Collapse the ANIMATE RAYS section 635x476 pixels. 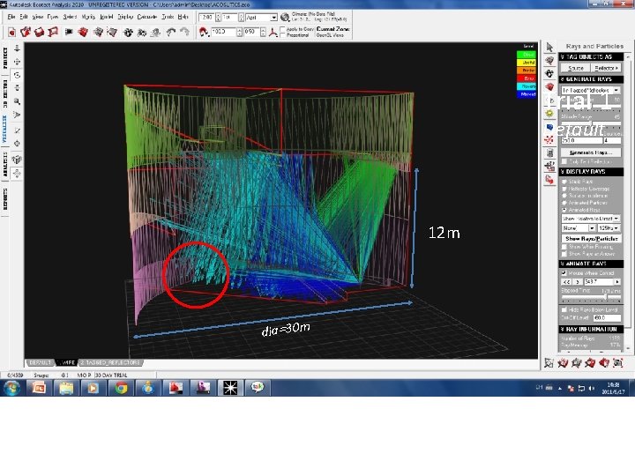pyautogui.click(x=591, y=264)
